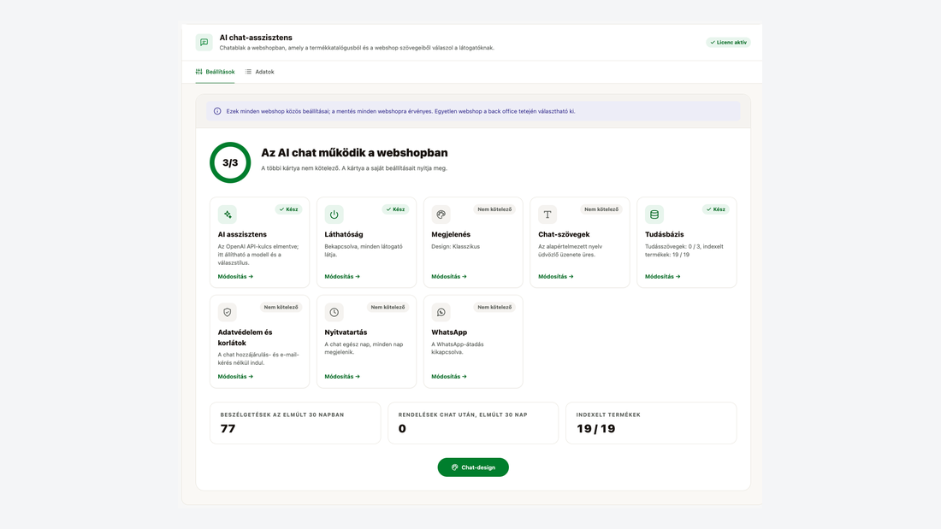941x529 pixels.
Task: Click the text Design: Klasszikus
Action: (x=455, y=246)
